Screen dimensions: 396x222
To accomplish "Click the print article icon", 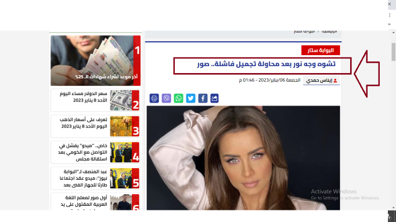I will tap(154, 99).
